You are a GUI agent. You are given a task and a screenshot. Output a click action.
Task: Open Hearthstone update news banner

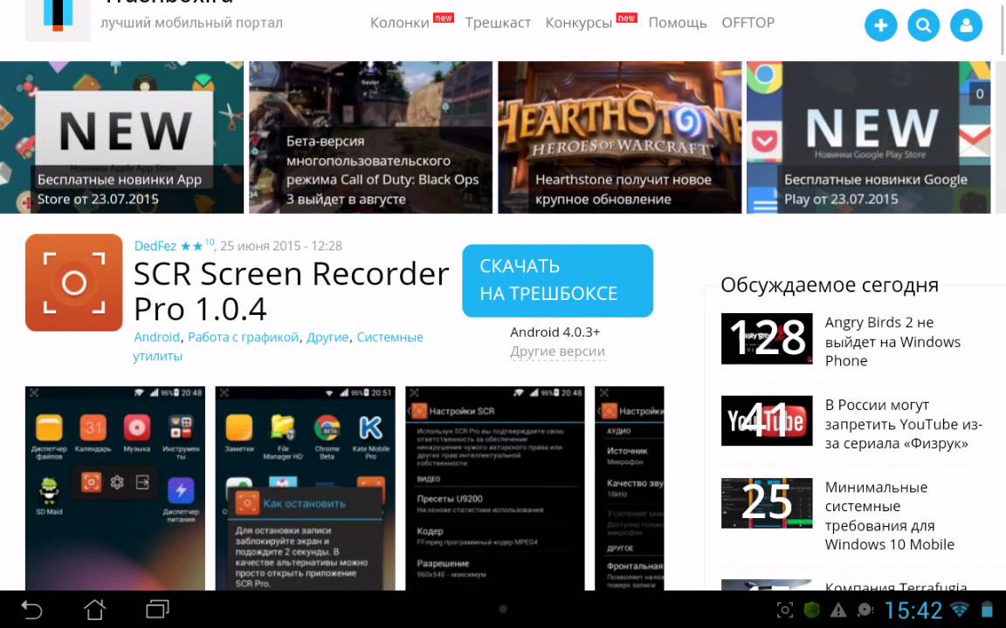(x=620, y=137)
